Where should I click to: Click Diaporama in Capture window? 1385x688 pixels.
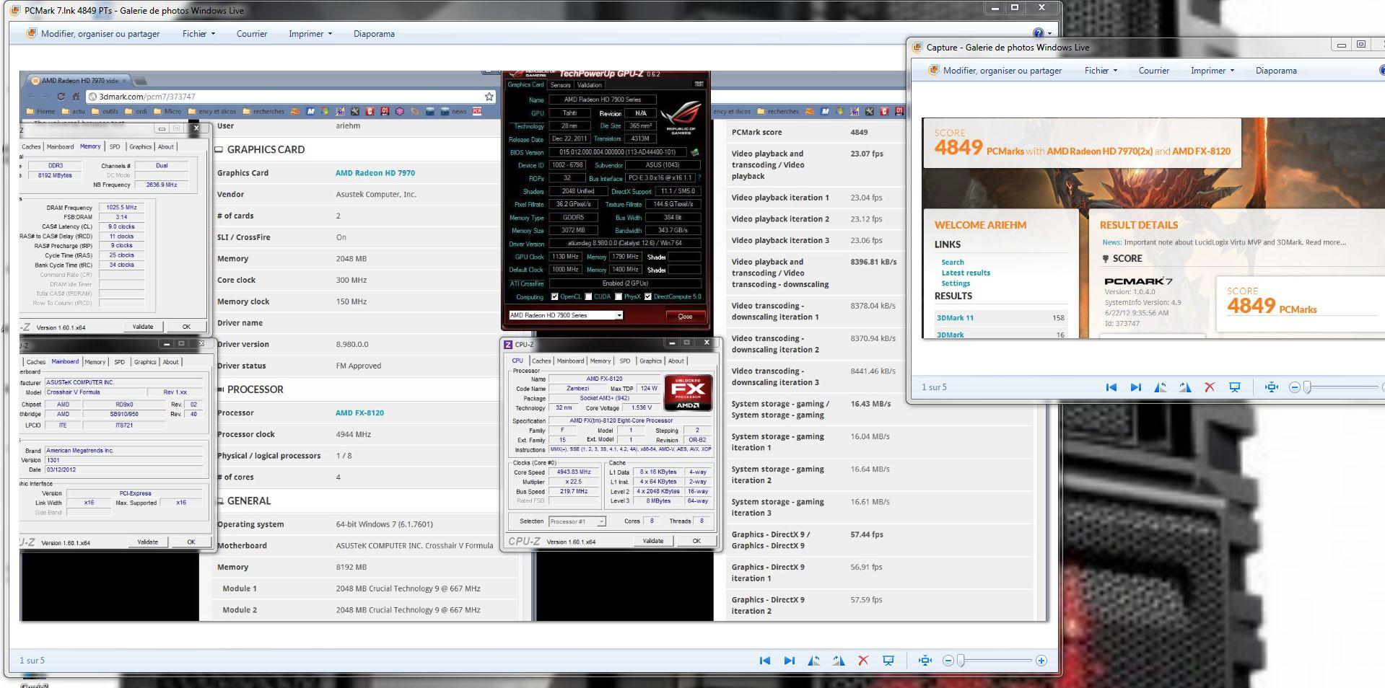click(x=1276, y=71)
